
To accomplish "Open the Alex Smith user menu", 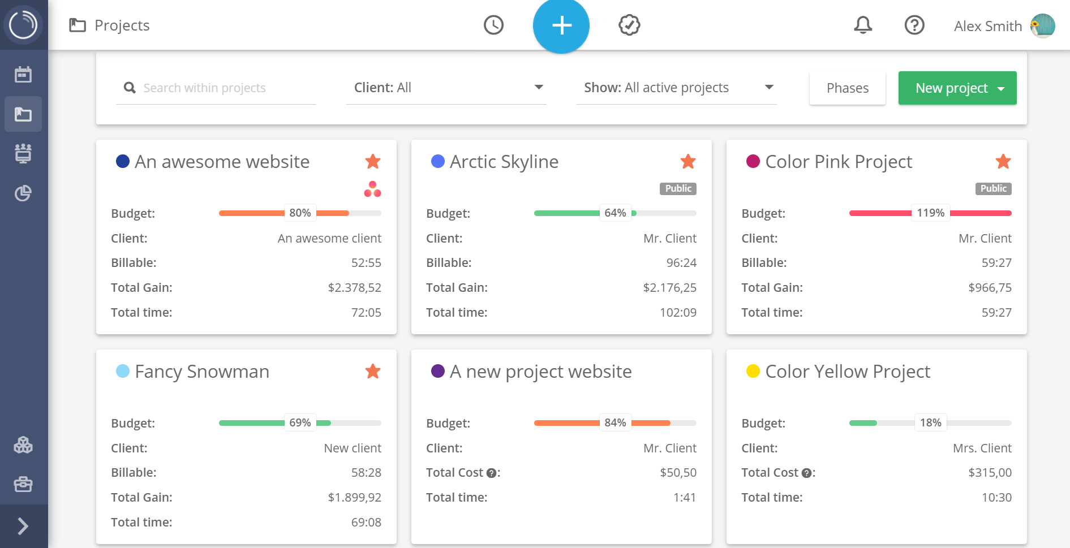I will tap(1004, 26).
